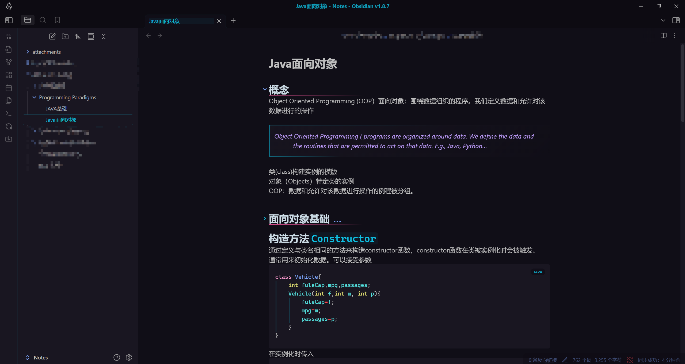Click the editor vertical scrollbar
The image size is (685, 364).
click(x=682, y=83)
